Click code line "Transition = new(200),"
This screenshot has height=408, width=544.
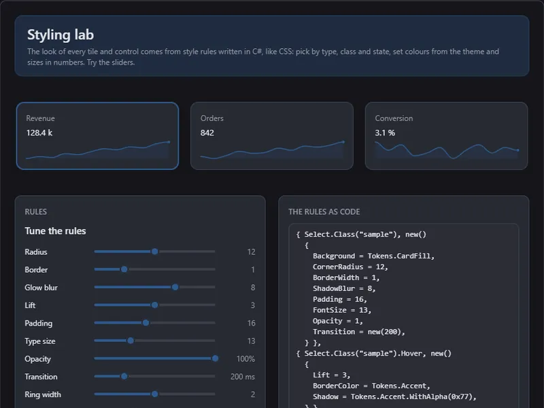(359, 332)
